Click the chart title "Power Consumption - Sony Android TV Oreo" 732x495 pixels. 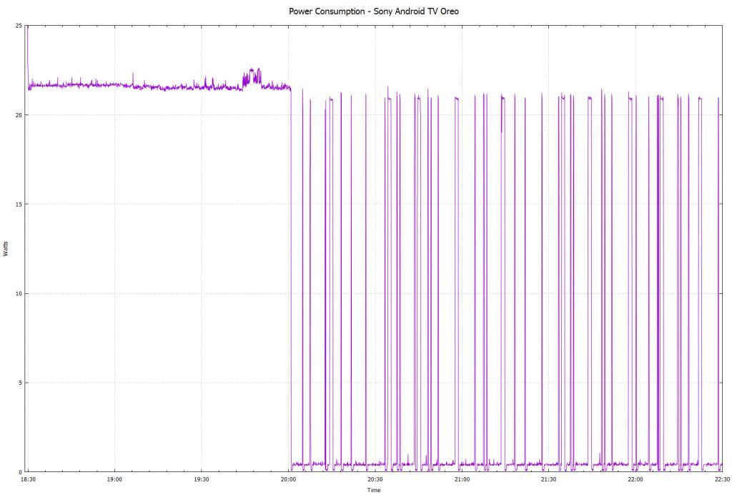click(x=374, y=11)
